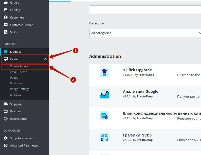Click the 1-Click Upgrade module title
The width and height of the screenshot is (201, 155).
point(137,70)
